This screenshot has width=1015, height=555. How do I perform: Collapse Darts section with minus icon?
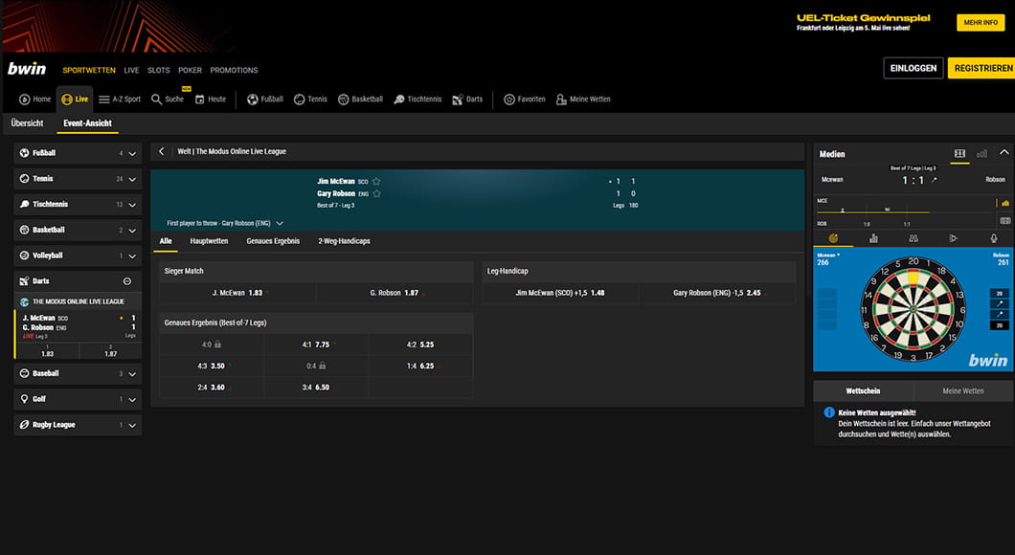pyautogui.click(x=126, y=281)
